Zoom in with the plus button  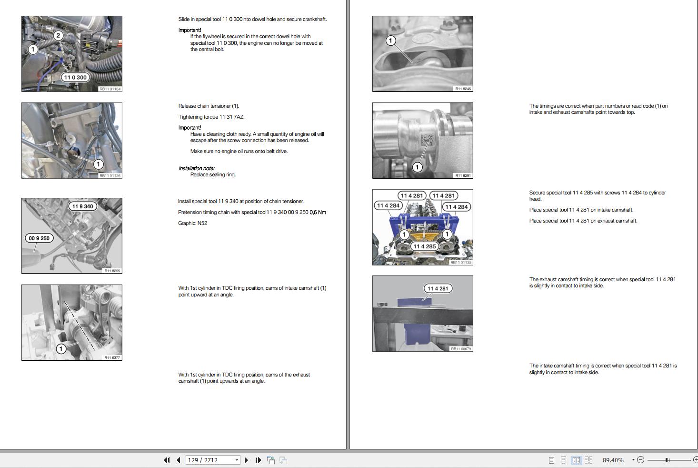pos(695,460)
